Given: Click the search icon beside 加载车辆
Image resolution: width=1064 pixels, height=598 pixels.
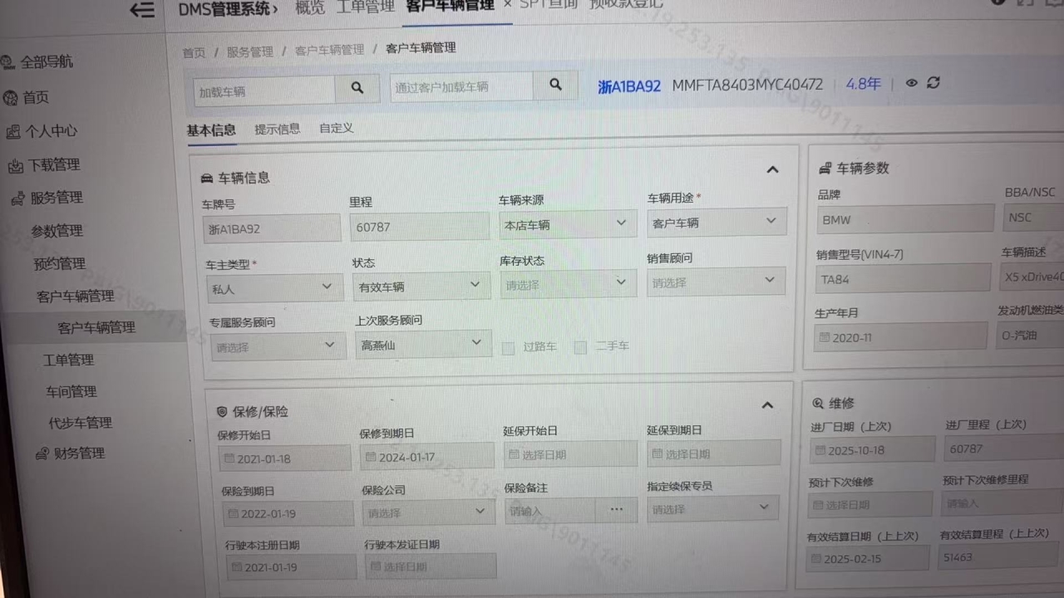Looking at the screenshot, I should (357, 88).
